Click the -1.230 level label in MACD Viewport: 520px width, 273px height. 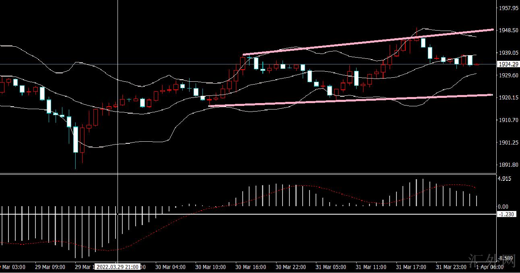coord(506,214)
